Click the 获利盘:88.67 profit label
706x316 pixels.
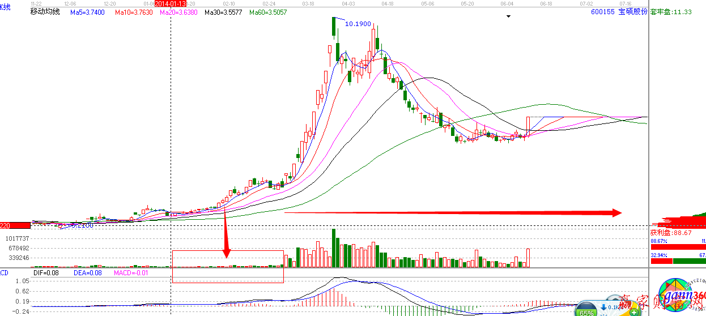(671, 232)
